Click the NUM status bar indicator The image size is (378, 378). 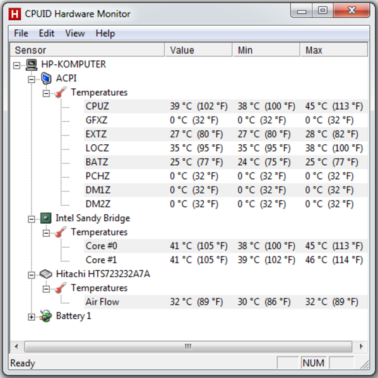click(314, 363)
